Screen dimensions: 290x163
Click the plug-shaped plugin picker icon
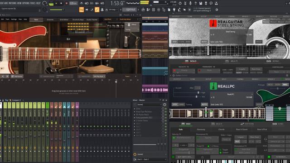[x=174, y=10]
